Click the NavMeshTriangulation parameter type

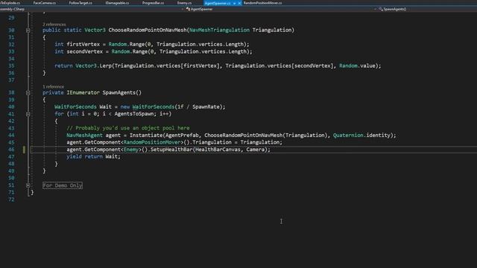219,30
